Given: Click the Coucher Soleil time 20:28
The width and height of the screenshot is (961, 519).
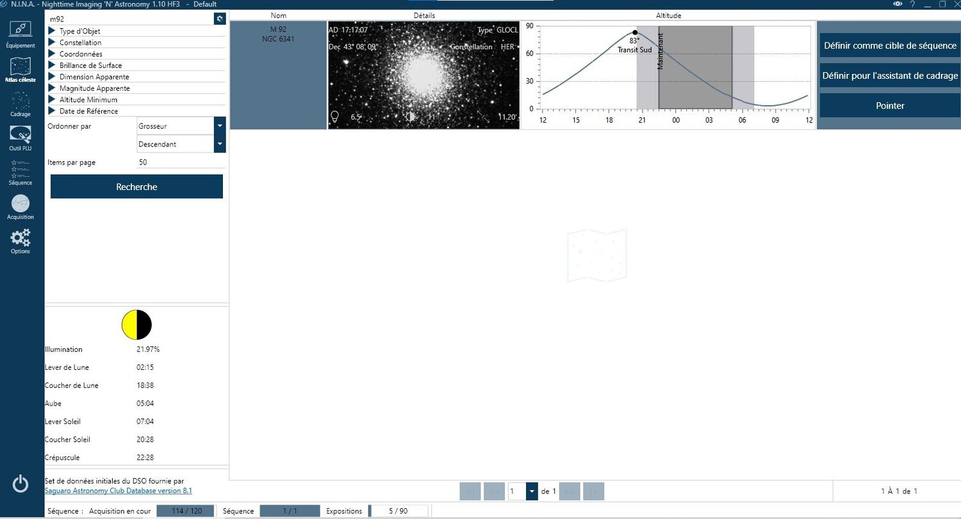Looking at the screenshot, I should click(145, 440).
